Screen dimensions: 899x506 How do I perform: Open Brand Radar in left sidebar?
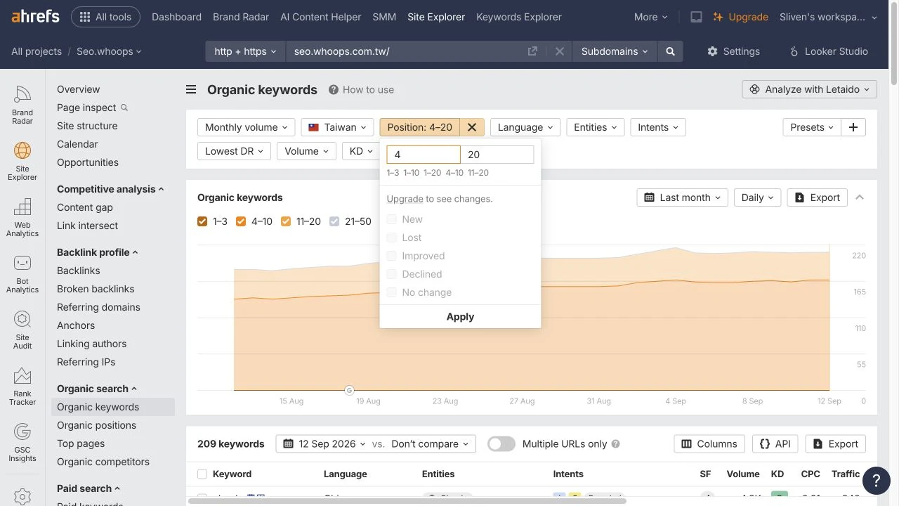pos(22,105)
